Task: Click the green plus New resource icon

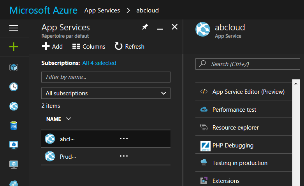Action: click(x=14, y=47)
